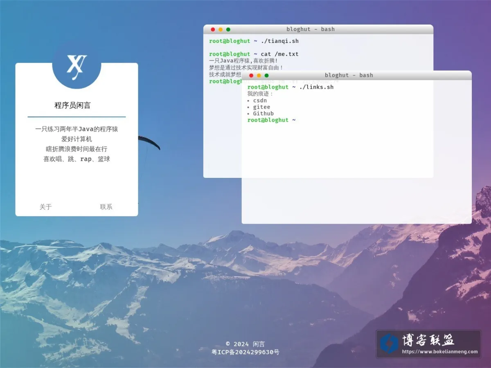Screen dimensions: 491x368
Task: Click the ./tianqi.sh command text
Action: [x=280, y=41]
